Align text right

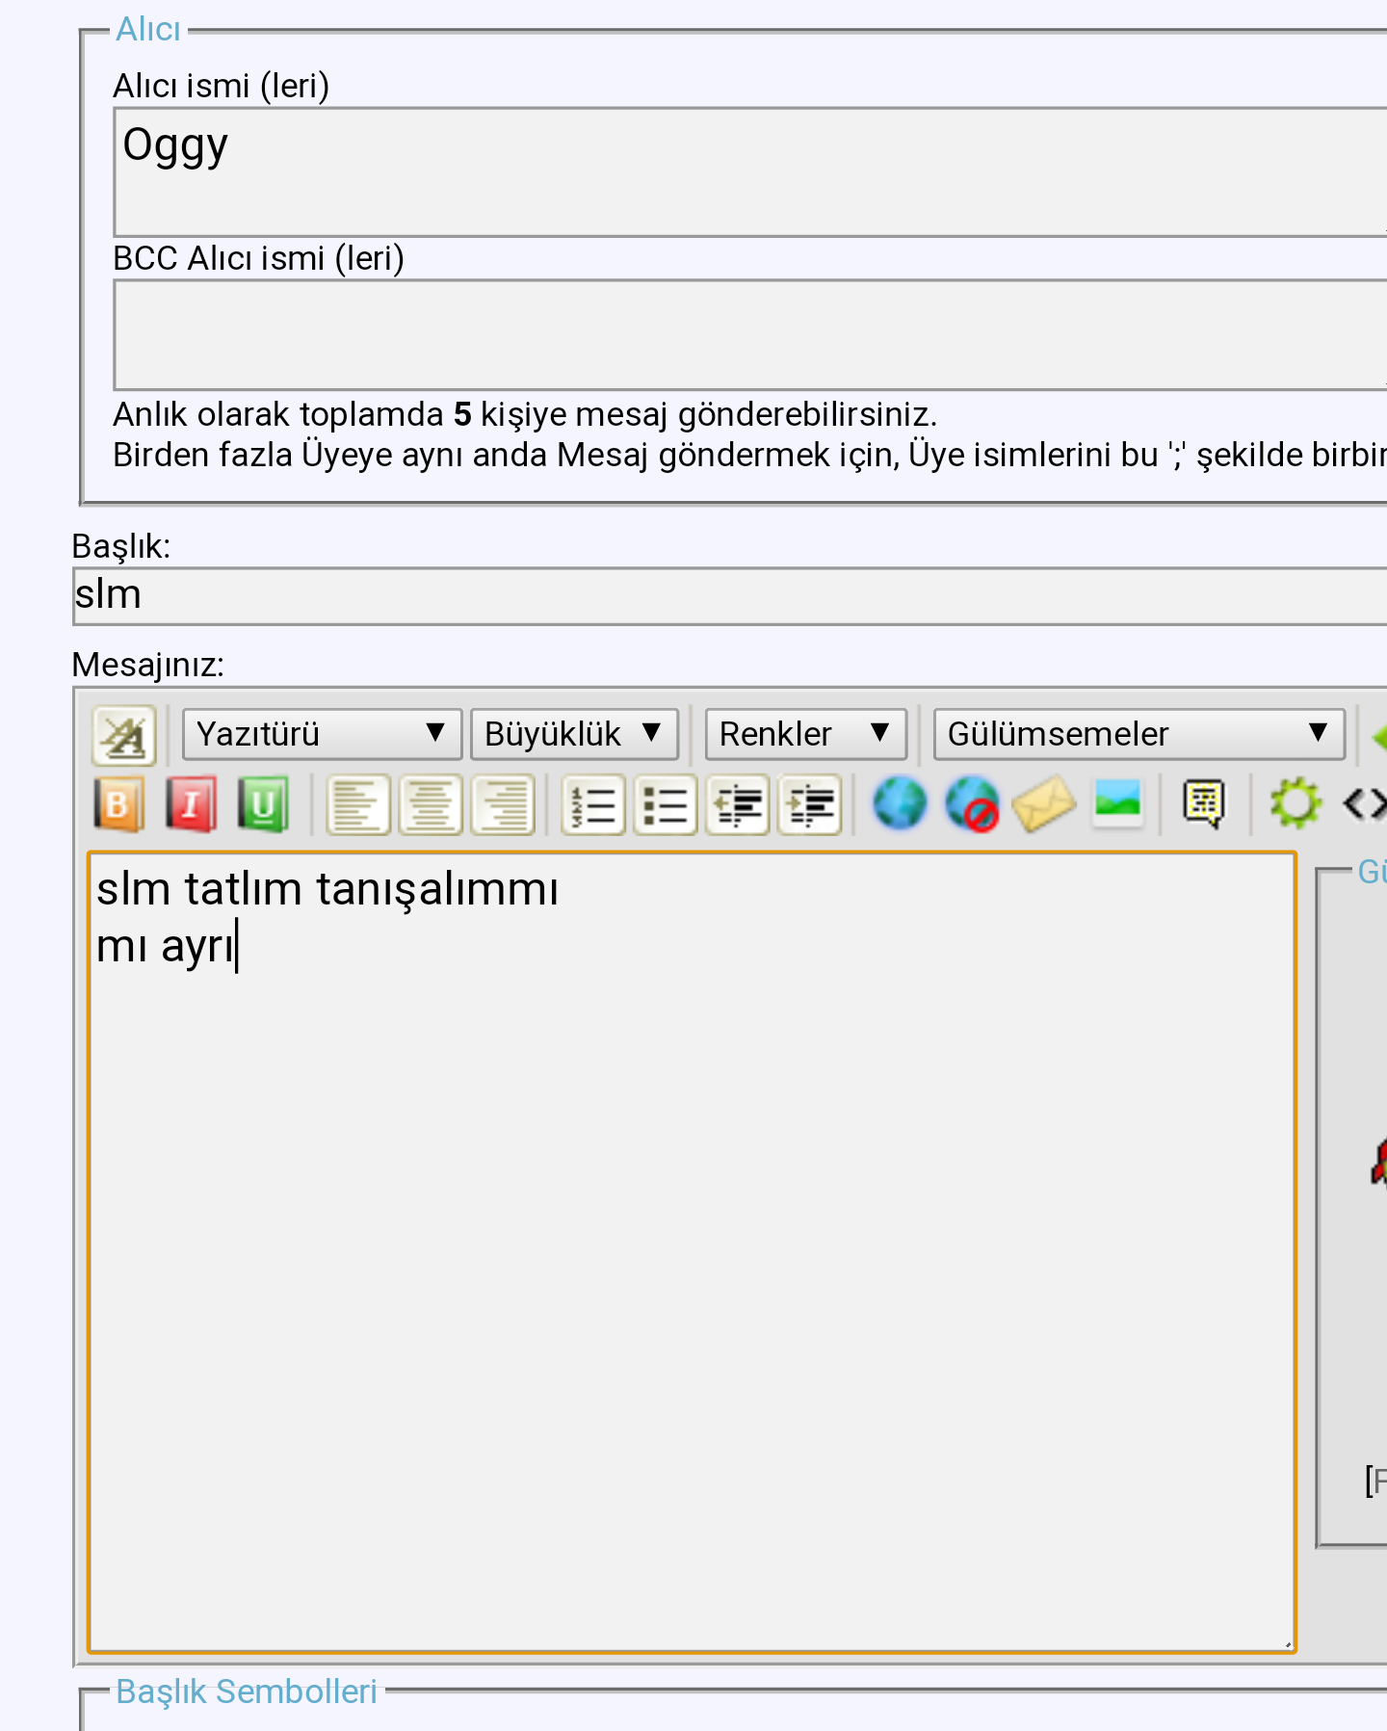pyautogui.click(x=503, y=804)
